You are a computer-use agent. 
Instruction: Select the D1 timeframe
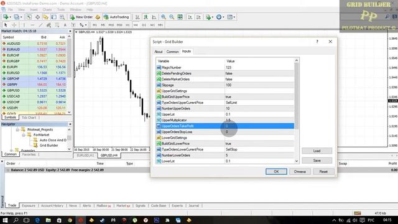point(144,25)
